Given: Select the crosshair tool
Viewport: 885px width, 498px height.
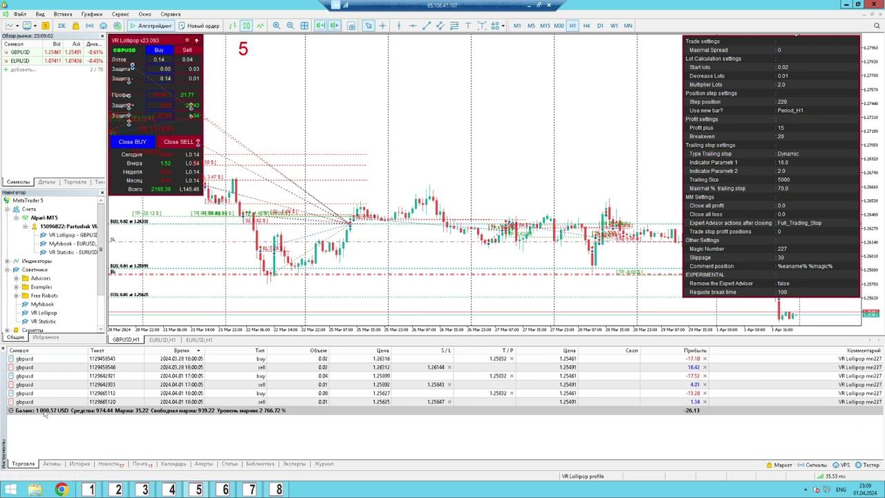Looking at the screenshot, I should coord(382,26).
